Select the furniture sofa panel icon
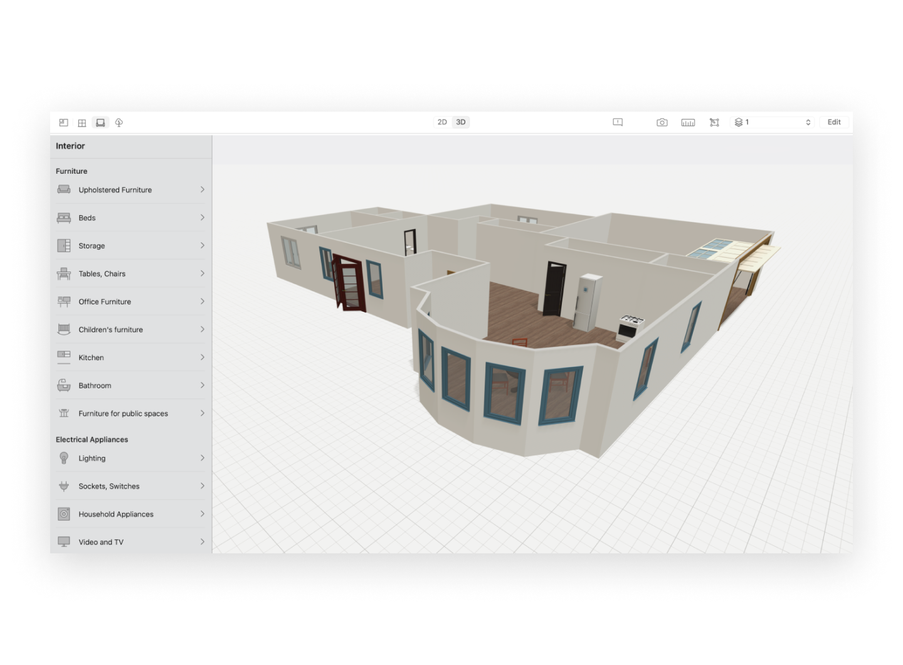This screenshot has height=665, width=903. [x=100, y=122]
